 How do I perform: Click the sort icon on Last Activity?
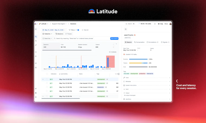pyautogui.click(x=60, y=74)
